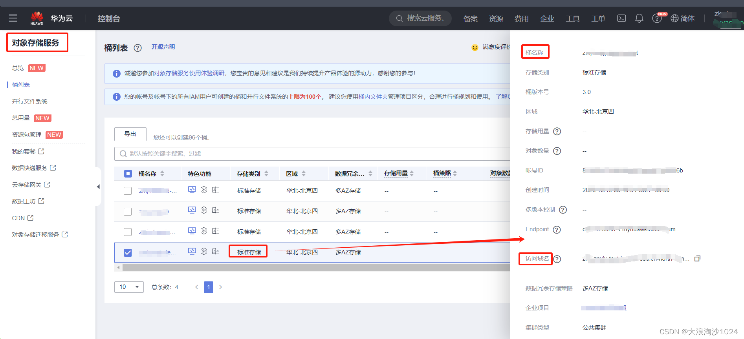Collapse the left sidebar arrow
The width and height of the screenshot is (744, 339).
pos(98,187)
